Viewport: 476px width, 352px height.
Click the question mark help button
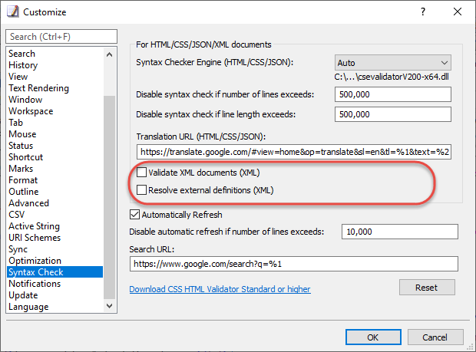(423, 12)
